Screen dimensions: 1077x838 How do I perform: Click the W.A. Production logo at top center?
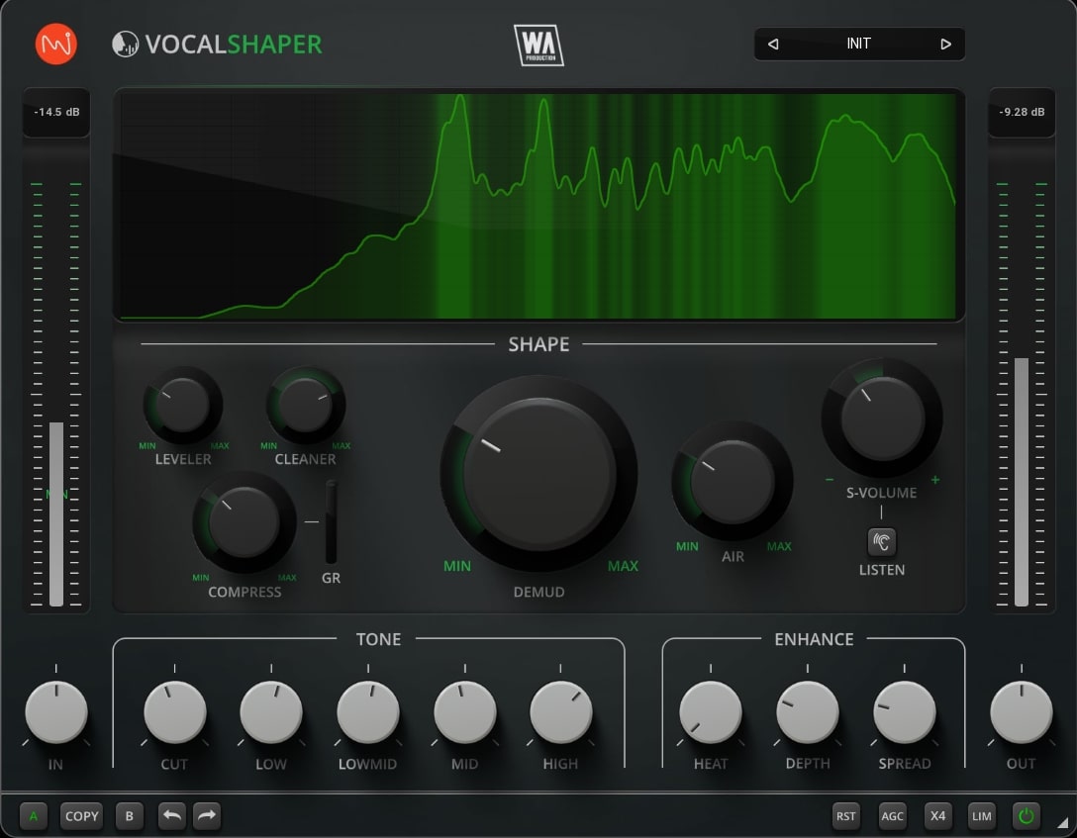(539, 44)
